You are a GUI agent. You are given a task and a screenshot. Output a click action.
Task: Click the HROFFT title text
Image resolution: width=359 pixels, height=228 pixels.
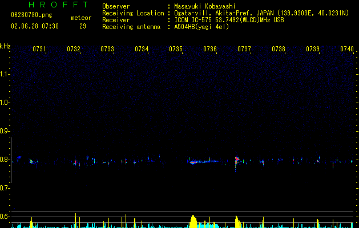(x=58, y=5)
